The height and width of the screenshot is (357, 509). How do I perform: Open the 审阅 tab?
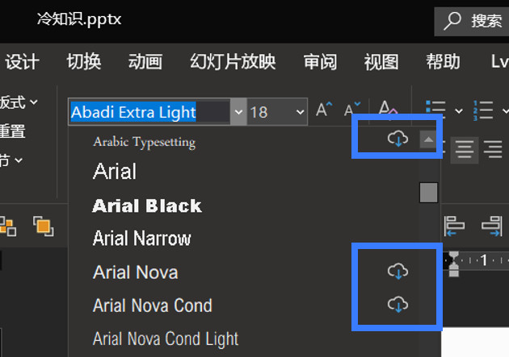click(x=320, y=61)
